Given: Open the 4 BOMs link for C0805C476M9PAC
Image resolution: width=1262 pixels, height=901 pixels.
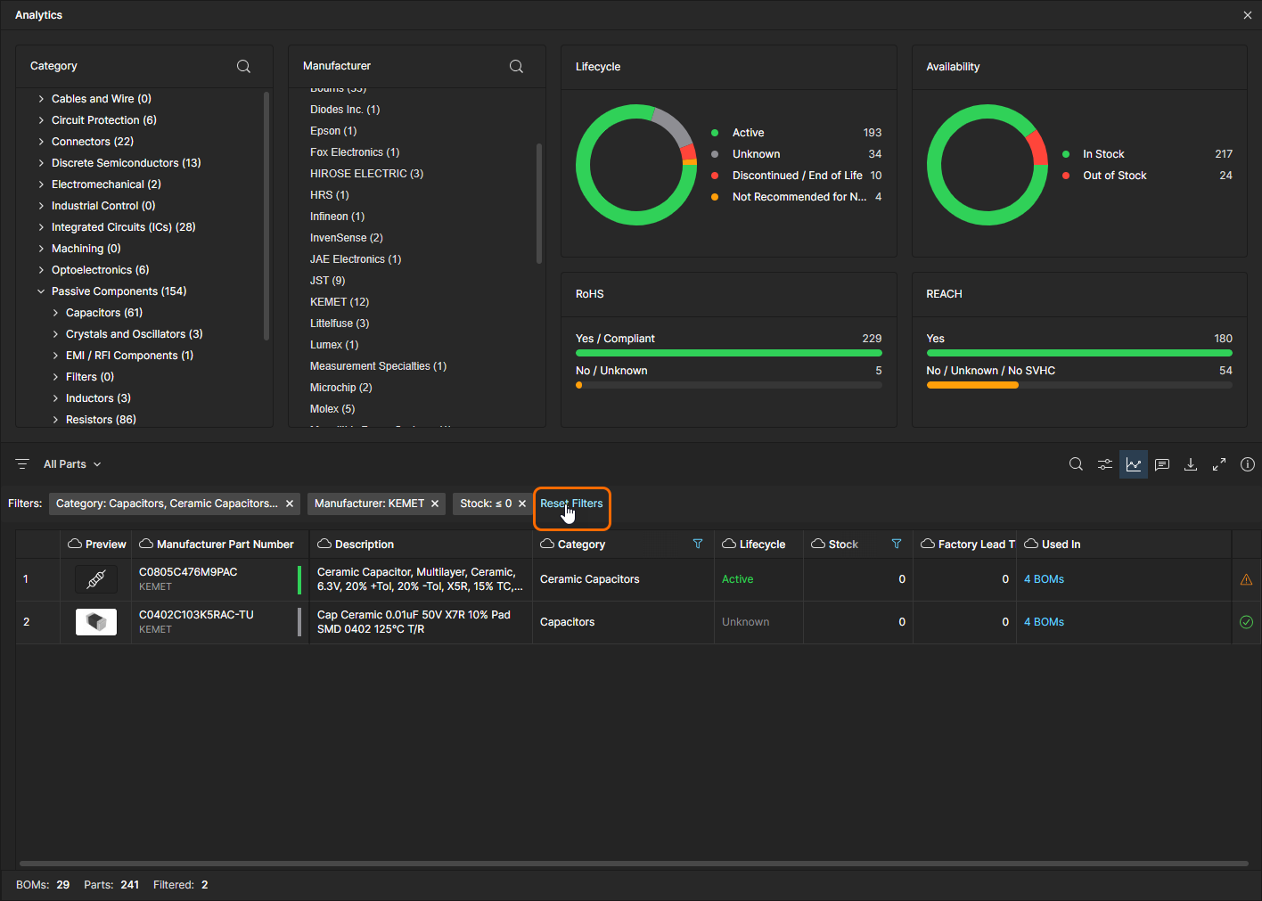Looking at the screenshot, I should (1044, 579).
